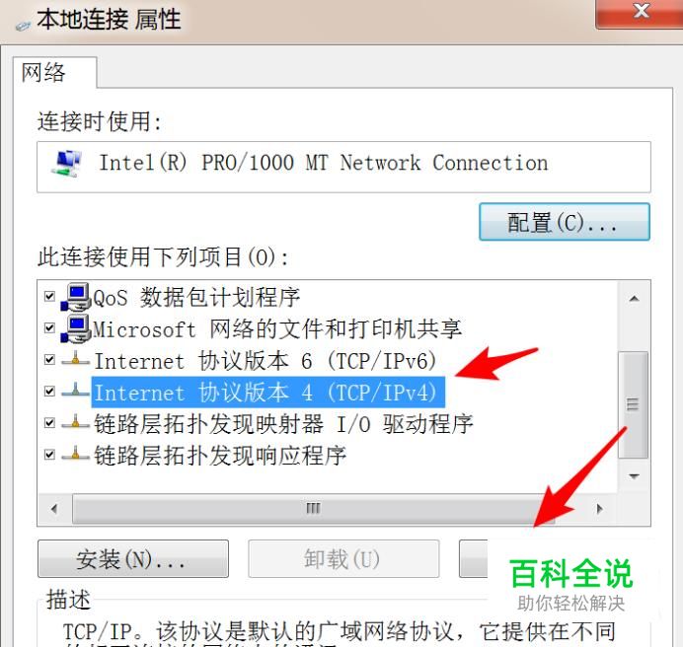Uncheck QoS 数据包计划程序 checkbox
Viewport: 683px width, 647px height.
click(49, 297)
